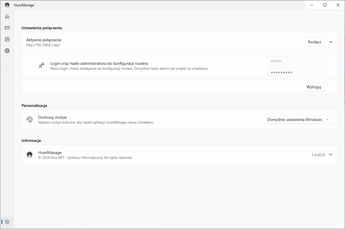Open the messages envelope icon
The width and height of the screenshot is (345, 229).
[x=7, y=28]
